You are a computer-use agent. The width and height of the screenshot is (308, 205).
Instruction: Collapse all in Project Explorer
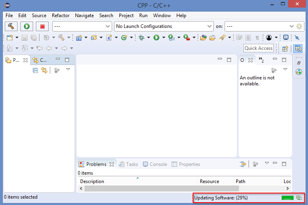coord(36,70)
